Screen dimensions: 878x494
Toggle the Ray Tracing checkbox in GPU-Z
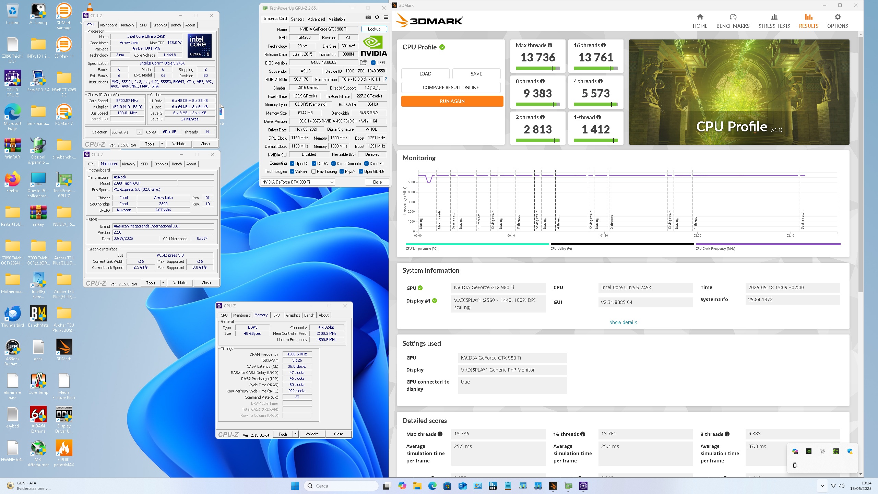point(313,172)
